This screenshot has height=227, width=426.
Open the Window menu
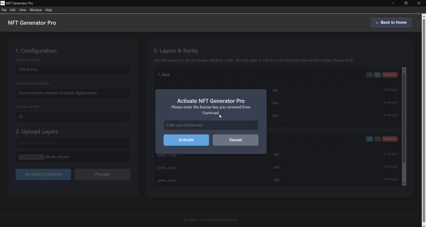click(36, 10)
